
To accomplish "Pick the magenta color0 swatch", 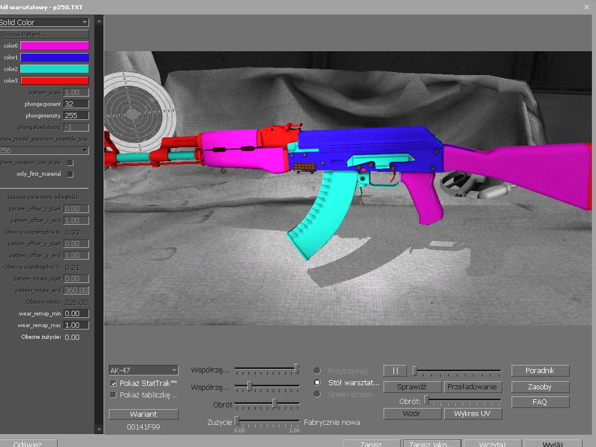I will [54, 45].
